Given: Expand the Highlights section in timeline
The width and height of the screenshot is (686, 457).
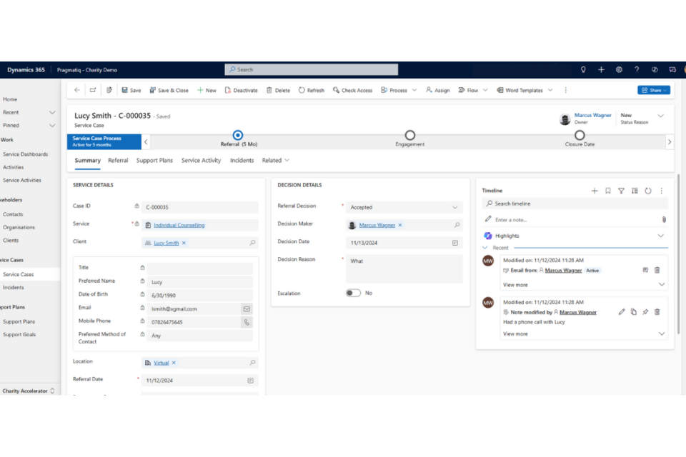Looking at the screenshot, I should [x=660, y=236].
